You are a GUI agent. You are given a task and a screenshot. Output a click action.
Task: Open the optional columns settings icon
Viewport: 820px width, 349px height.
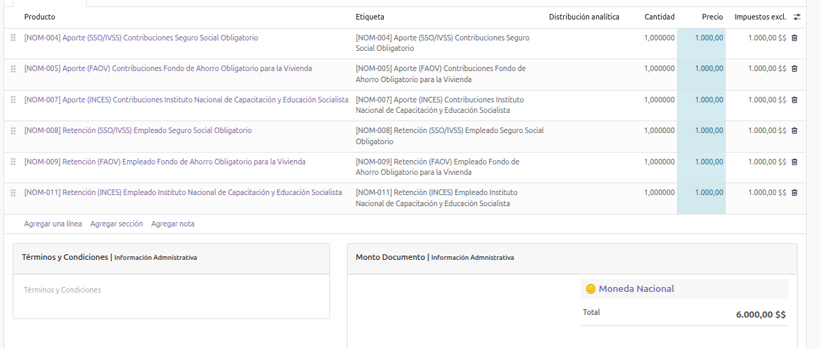tap(797, 17)
